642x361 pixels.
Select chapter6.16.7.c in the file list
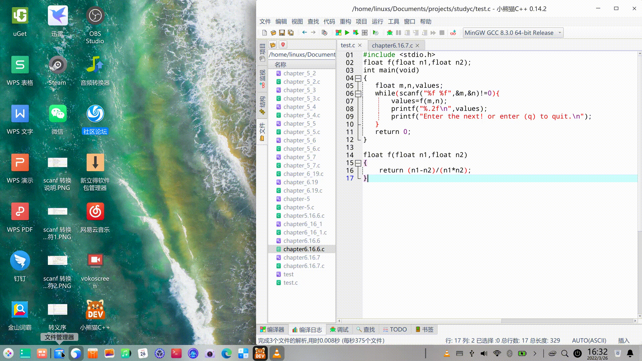(x=304, y=266)
